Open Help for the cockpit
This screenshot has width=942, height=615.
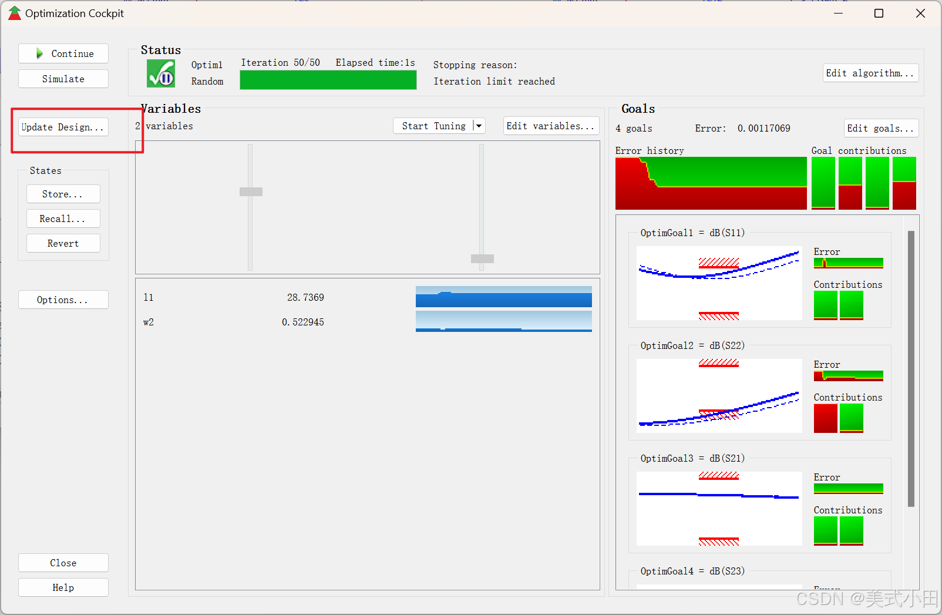63,587
